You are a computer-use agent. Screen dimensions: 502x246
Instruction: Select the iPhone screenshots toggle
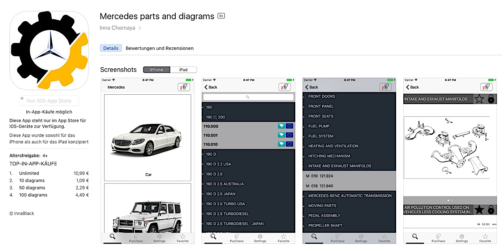156,70
